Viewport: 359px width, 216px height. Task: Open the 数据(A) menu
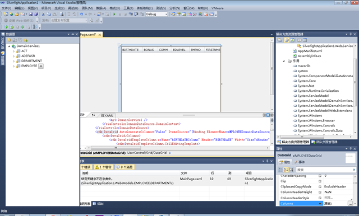point(101,8)
